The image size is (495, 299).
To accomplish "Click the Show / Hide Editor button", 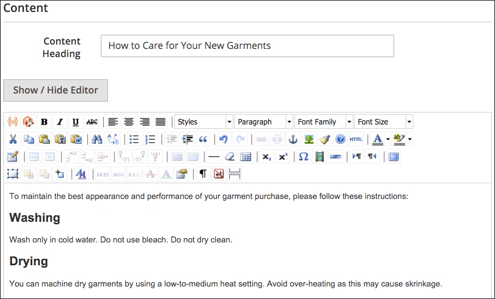I will click(56, 90).
